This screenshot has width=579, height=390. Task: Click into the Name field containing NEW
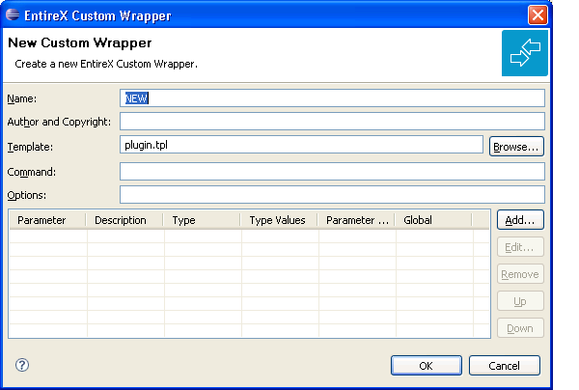pos(332,98)
